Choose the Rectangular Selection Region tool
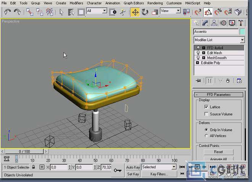The height and width of the screenshot is (182, 252). 81,12
